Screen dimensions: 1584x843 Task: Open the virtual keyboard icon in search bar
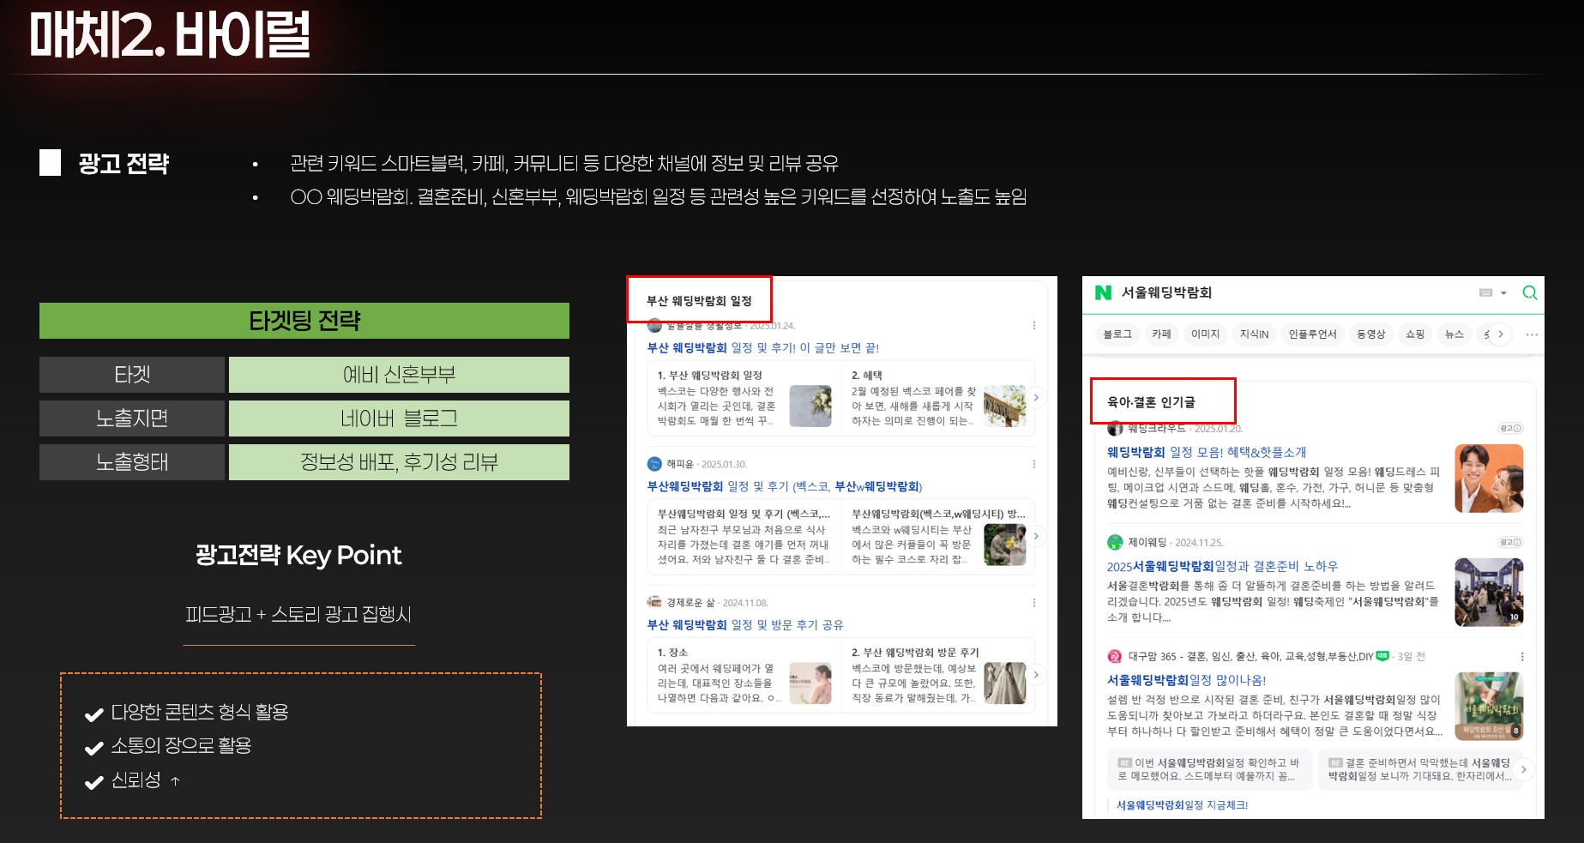click(x=1486, y=293)
